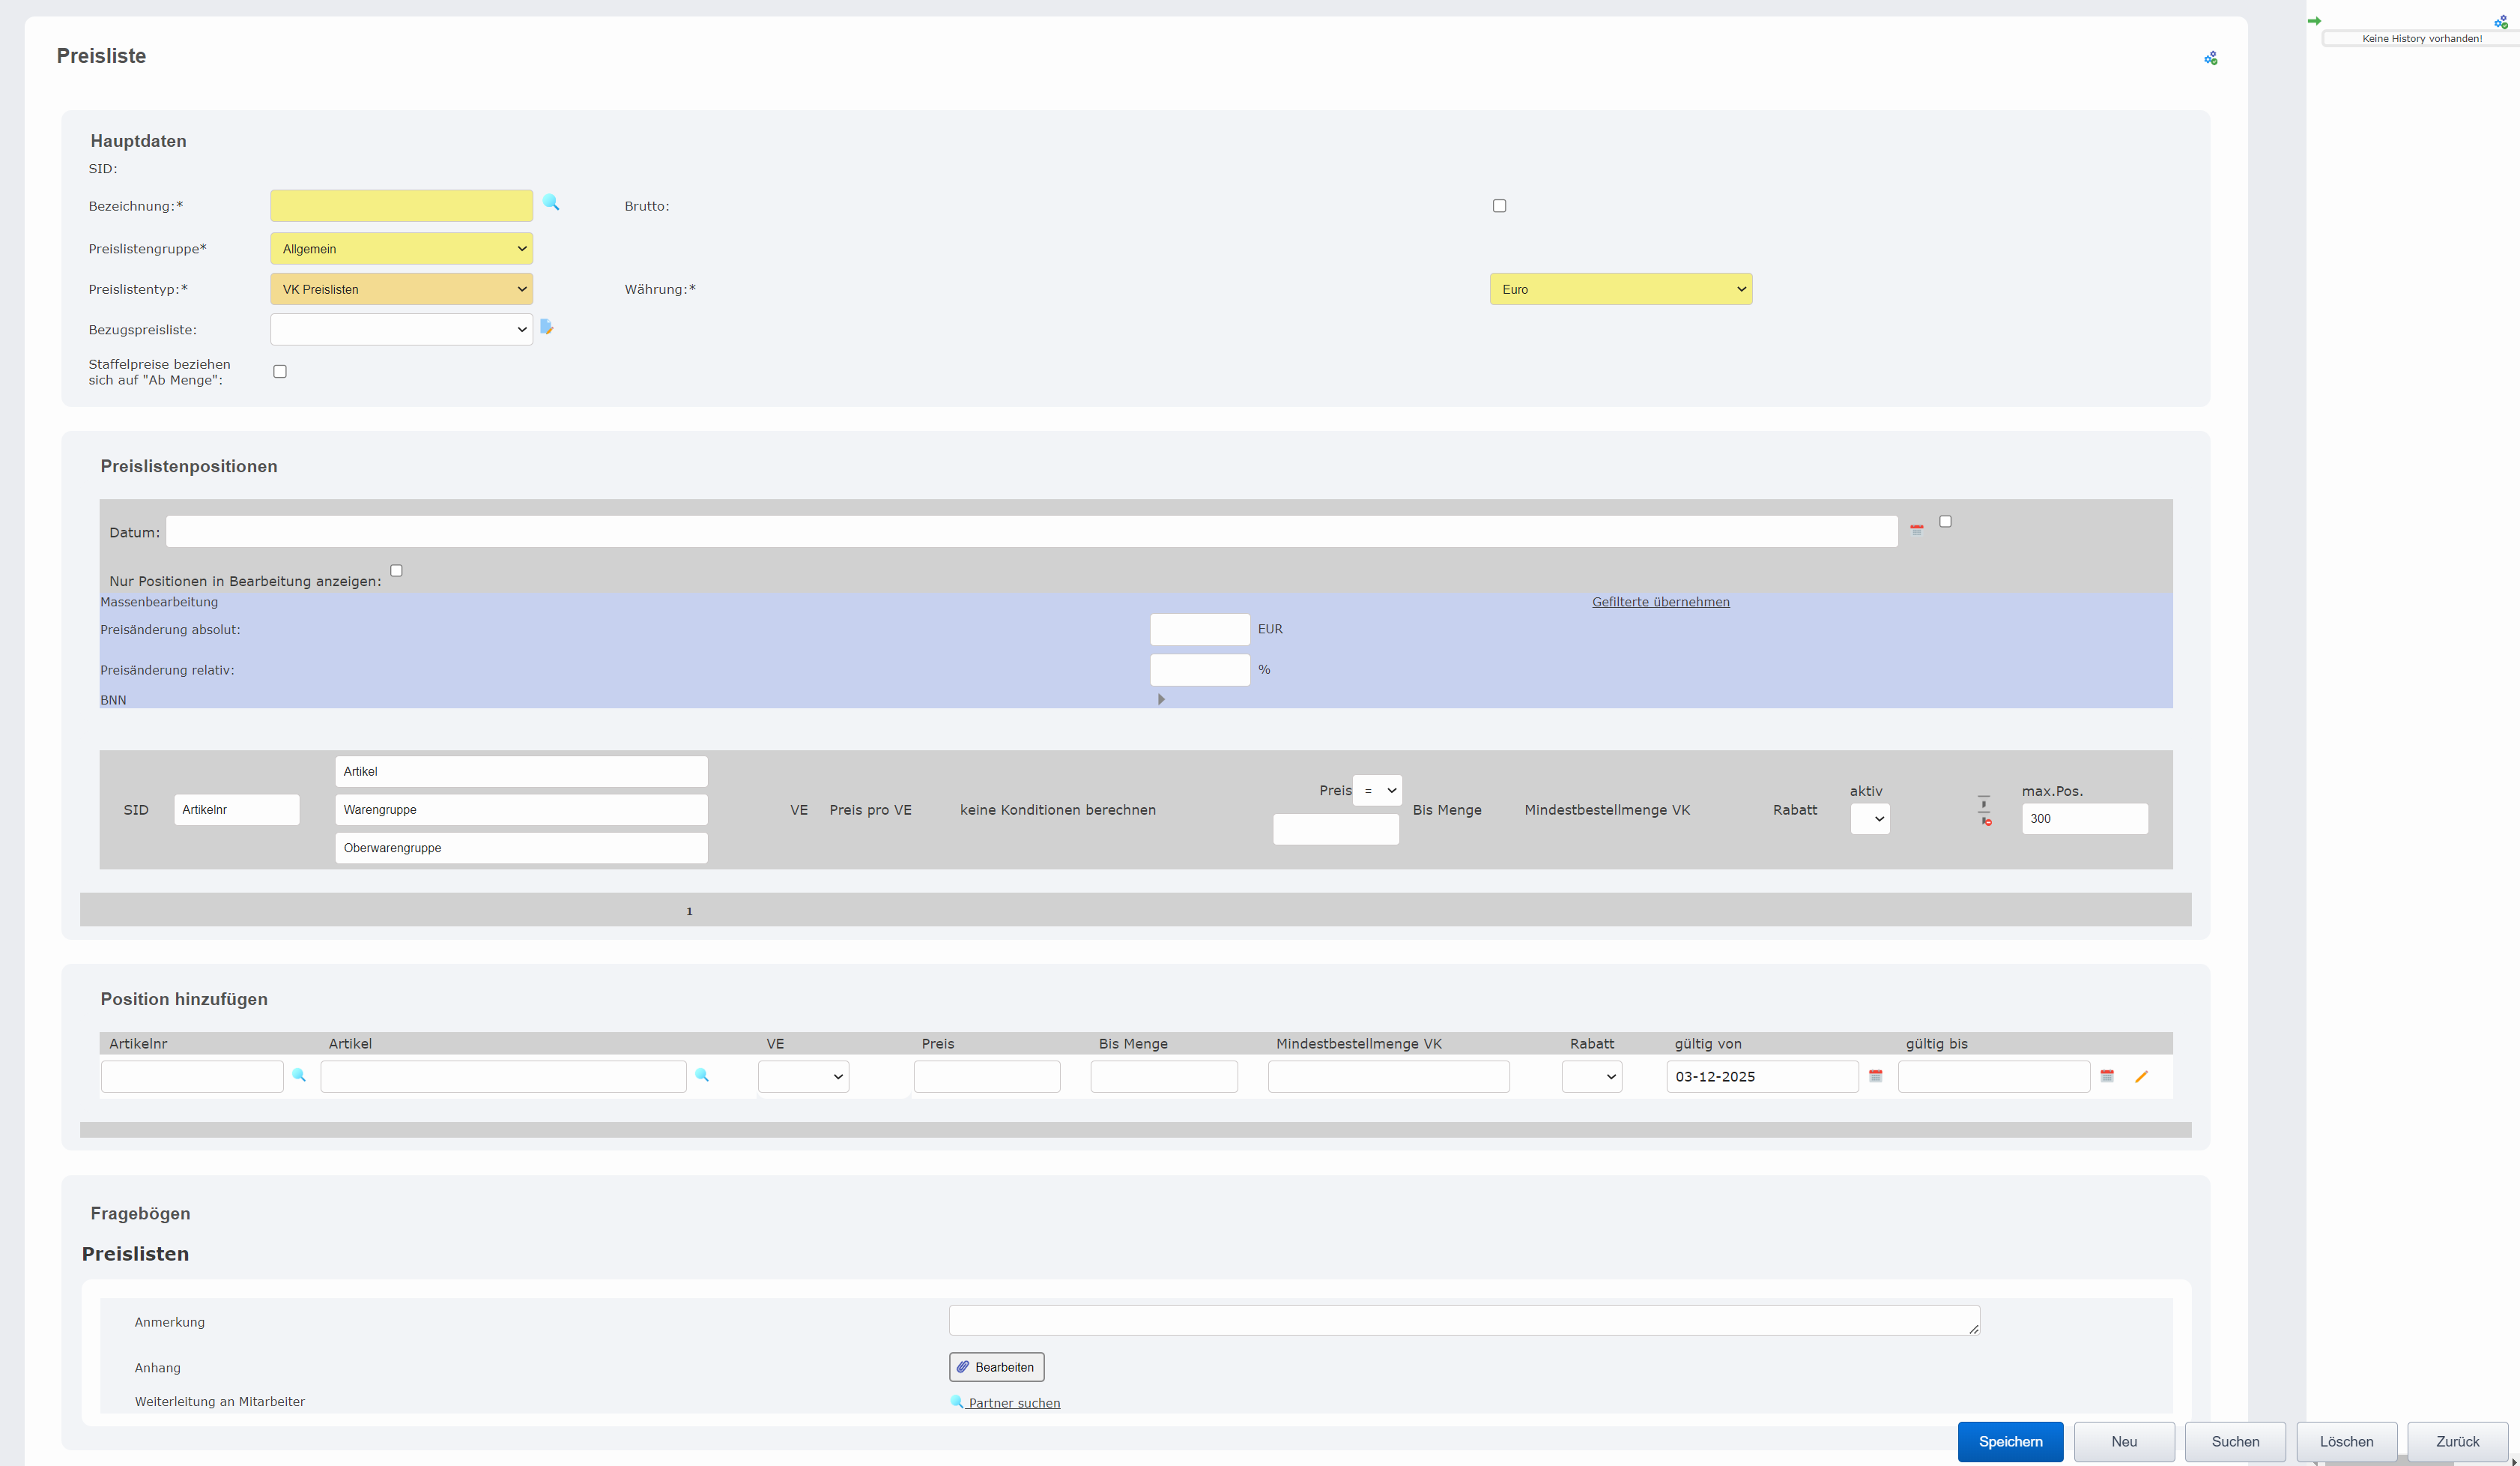Image resolution: width=2520 pixels, height=1466 pixels.
Task: Open the Preislistentyp dropdown showing VK Preislisten
Action: click(401, 289)
